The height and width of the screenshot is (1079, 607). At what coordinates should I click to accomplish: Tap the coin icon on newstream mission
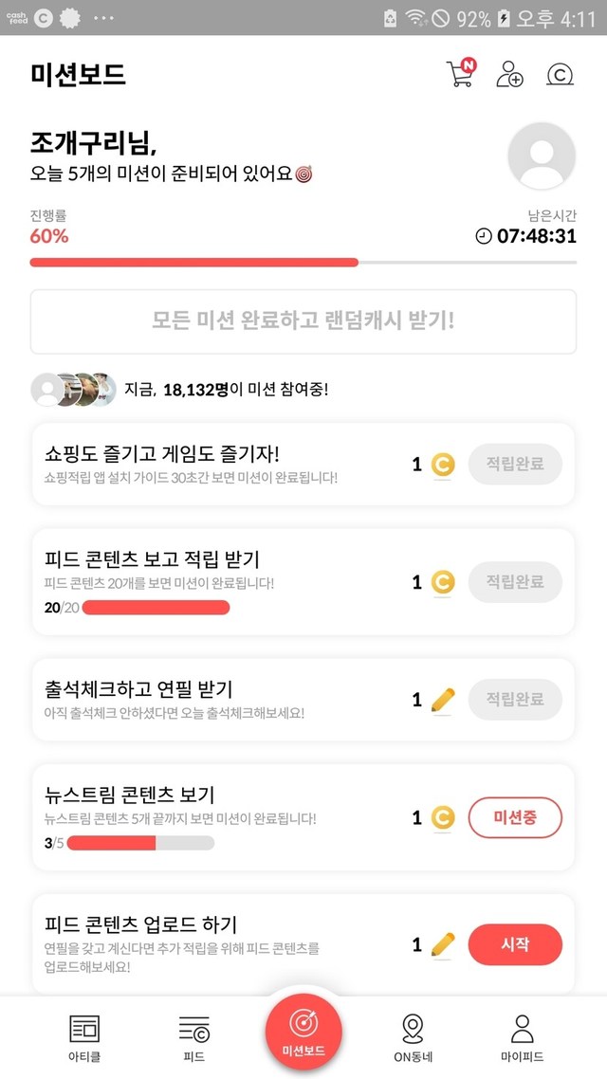click(x=443, y=817)
